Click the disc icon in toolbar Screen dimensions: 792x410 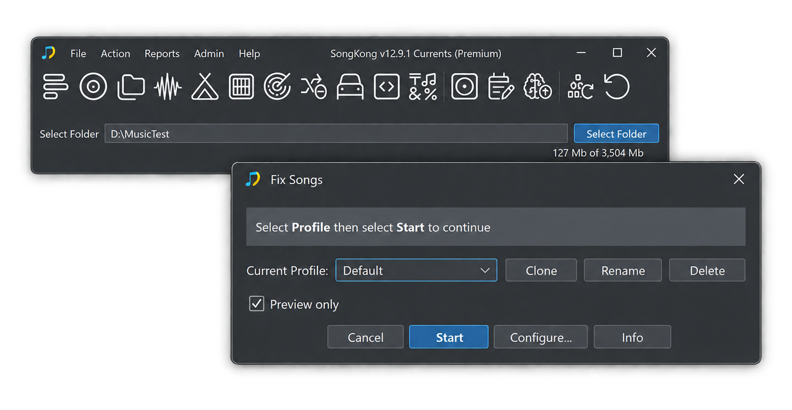click(x=93, y=87)
